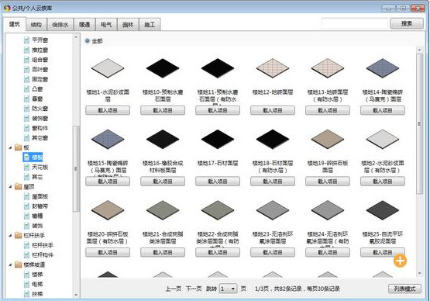Screen dimensions: 430x301
Task: Collapse the 栏杆扶手 folder arrow
Action: [x=10, y=236]
